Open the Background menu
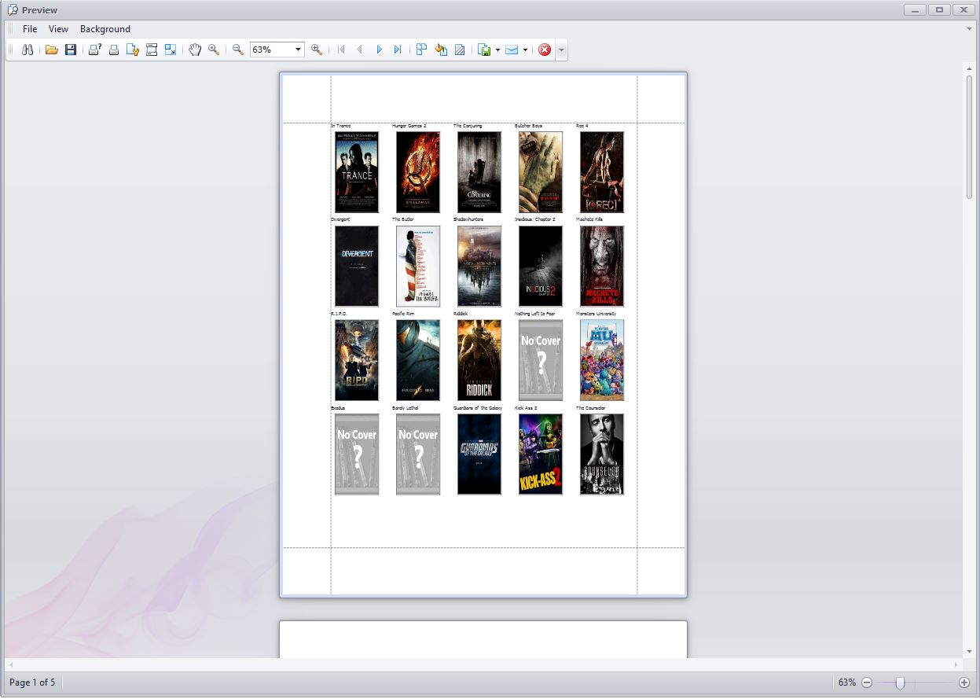Screen dimensions: 980x699 point(105,29)
